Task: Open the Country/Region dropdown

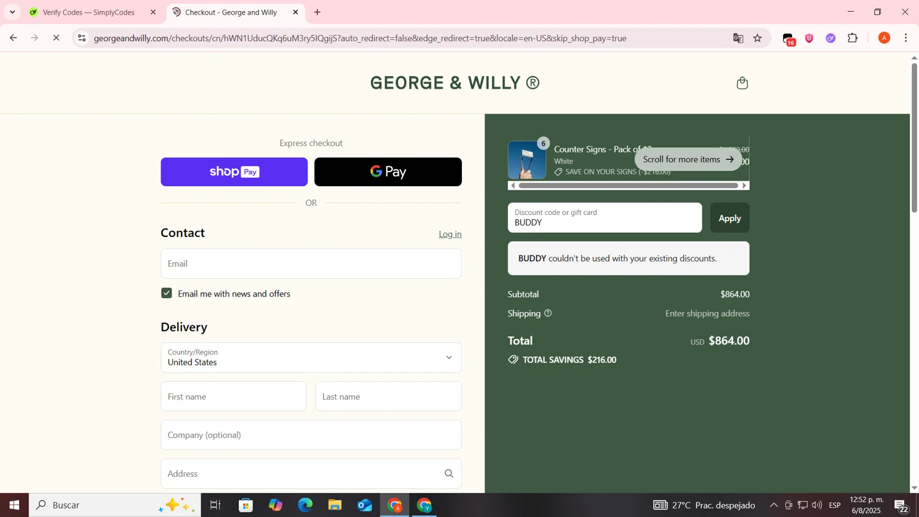Action: coord(311,358)
